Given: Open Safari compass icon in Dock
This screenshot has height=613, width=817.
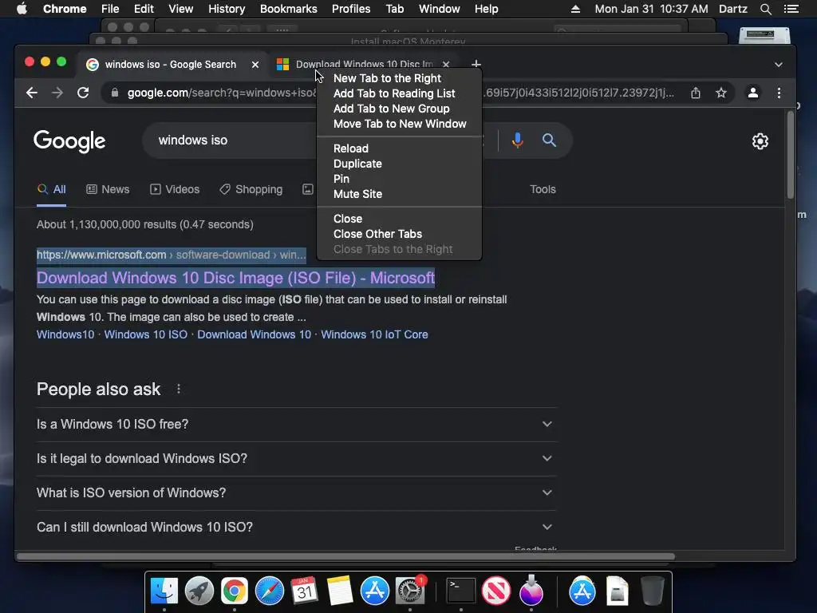Looking at the screenshot, I should click(x=270, y=591).
